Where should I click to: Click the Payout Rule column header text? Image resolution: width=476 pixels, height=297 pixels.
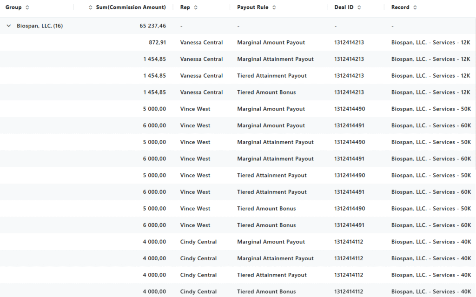pos(252,7)
